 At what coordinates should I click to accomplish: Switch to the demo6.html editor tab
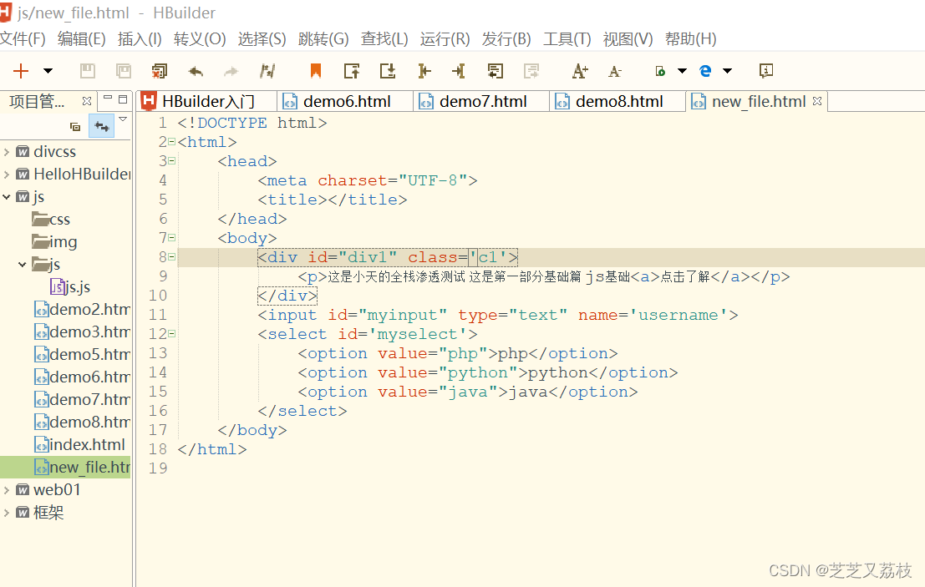346,101
